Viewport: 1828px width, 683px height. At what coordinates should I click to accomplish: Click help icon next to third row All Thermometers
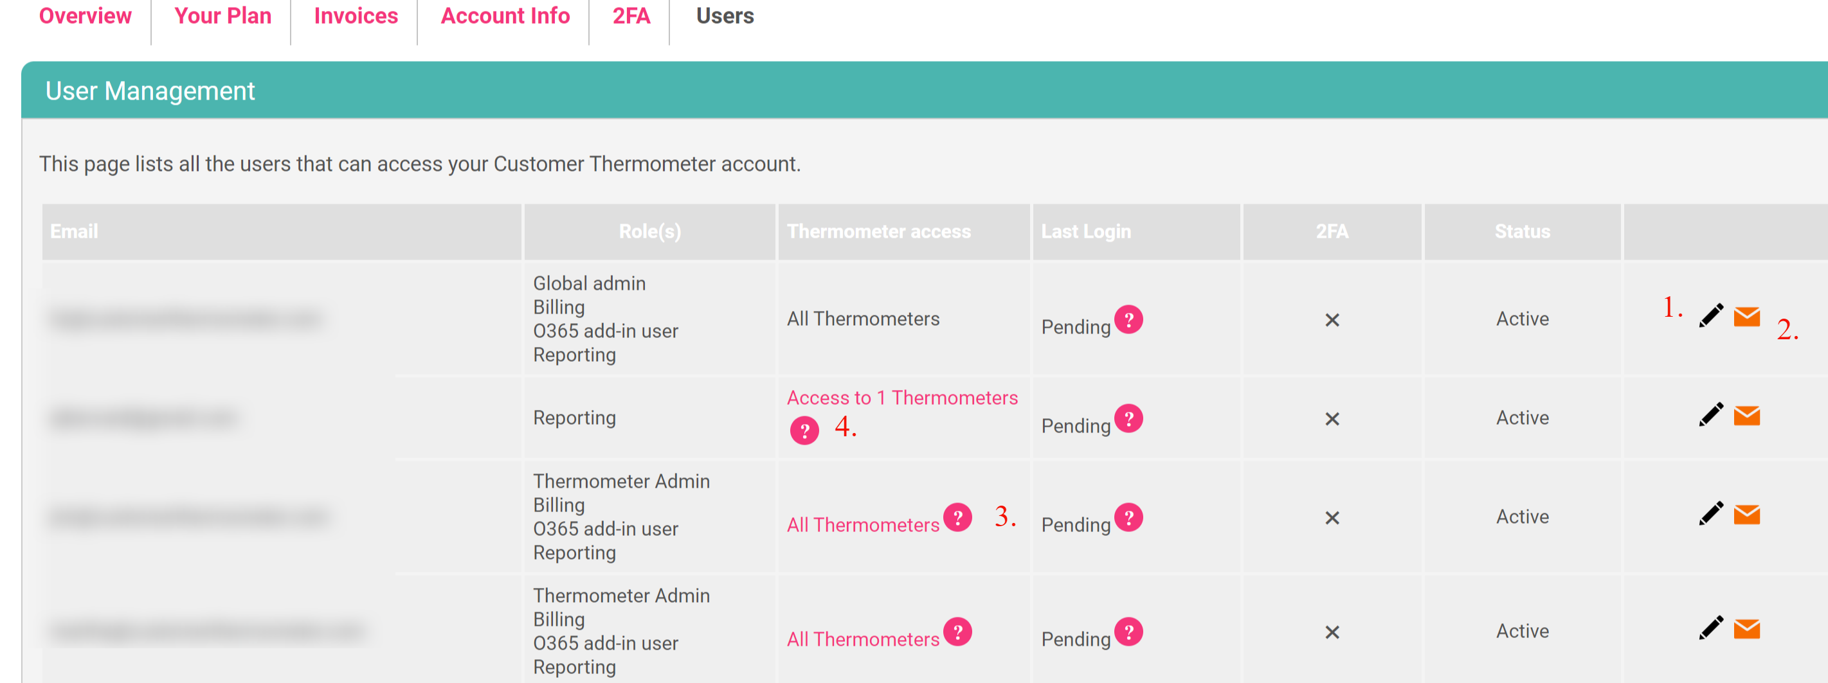[x=957, y=517]
